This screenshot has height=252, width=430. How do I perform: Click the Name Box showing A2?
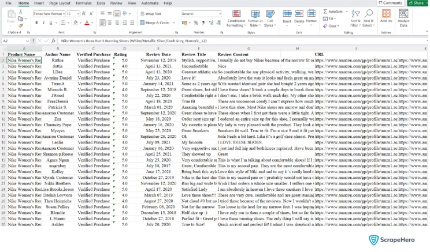click(x=16, y=41)
